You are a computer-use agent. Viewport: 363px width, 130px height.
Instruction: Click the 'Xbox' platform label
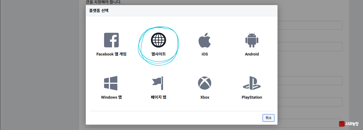click(205, 97)
